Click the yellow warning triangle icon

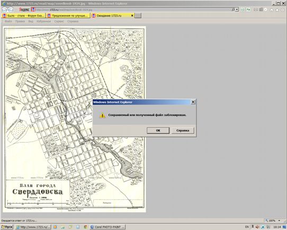click(102, 115)
